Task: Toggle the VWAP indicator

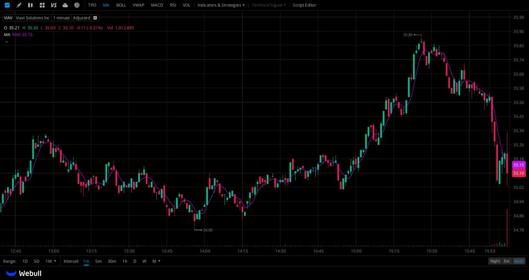Action: pyautogui.click(x=138, y=5)
